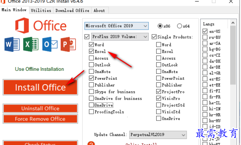
Task: Uncheck the en-US language
Action: pyautogui.click(x=205, y=31)
